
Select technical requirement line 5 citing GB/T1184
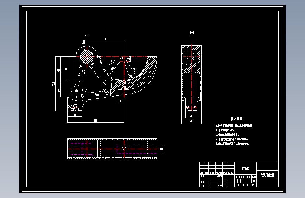[233, 144]
